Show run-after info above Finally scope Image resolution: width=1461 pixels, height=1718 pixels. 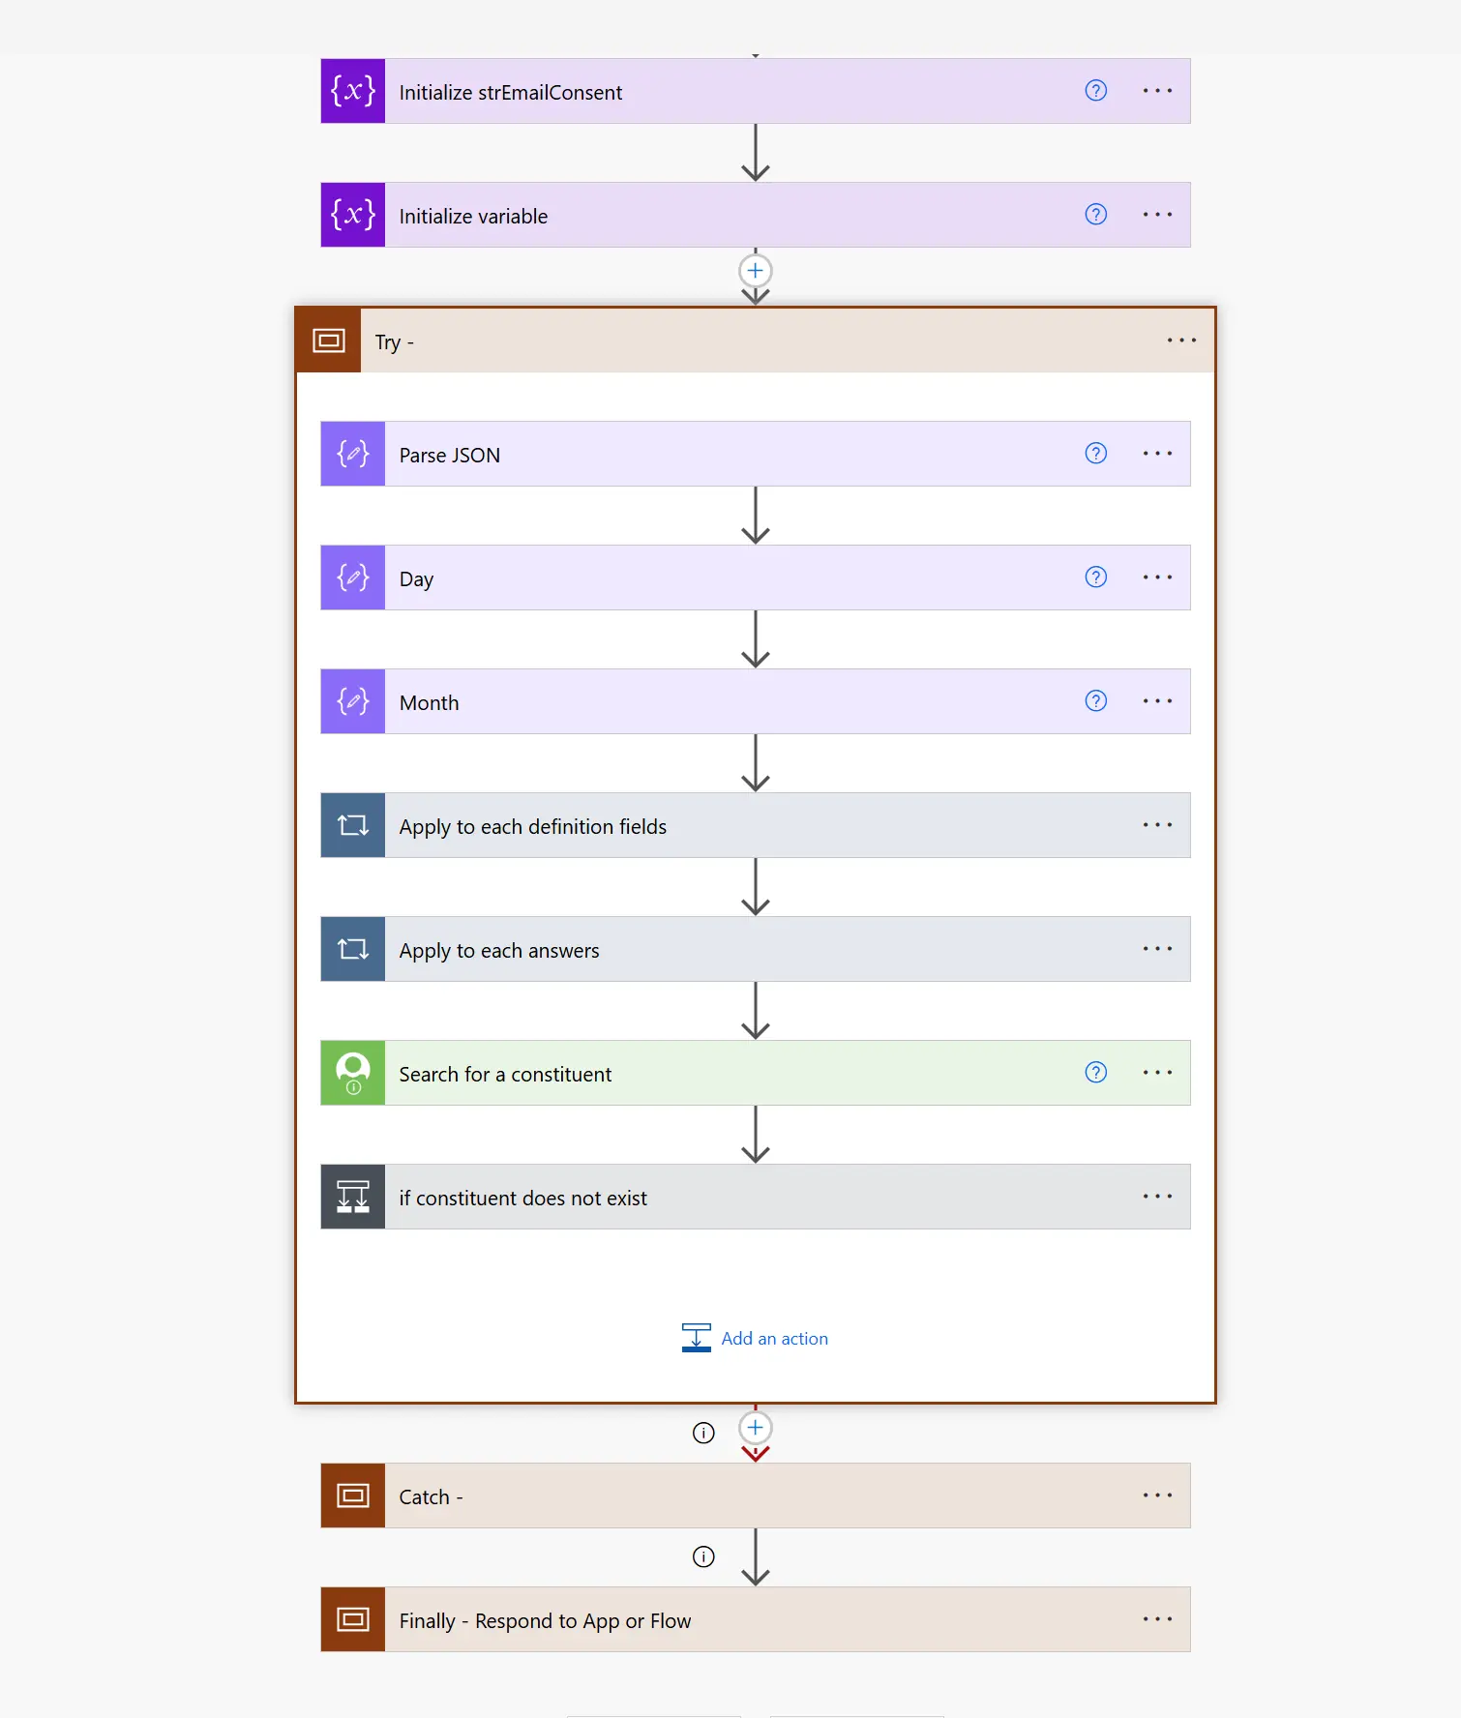click(703, 1556)
